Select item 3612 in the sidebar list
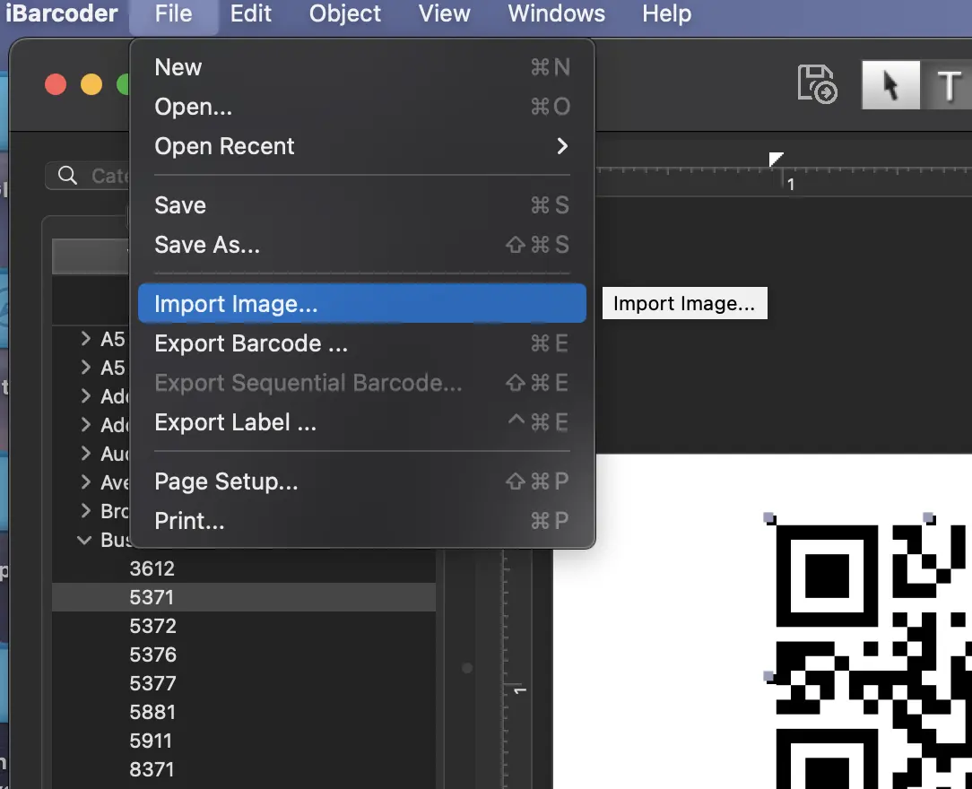Screen dimensions: 972x789 point(152,568)
